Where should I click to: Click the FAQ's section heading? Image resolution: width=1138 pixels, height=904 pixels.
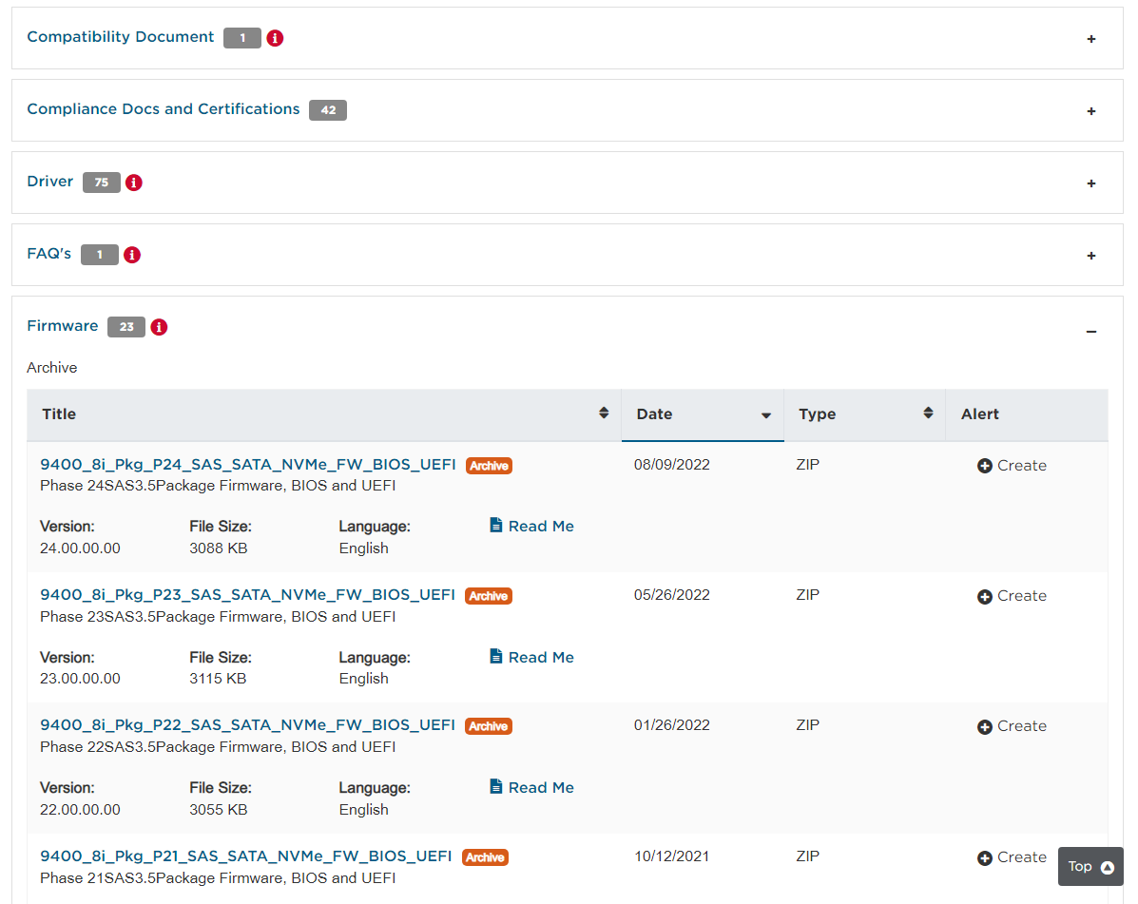tap(48, 253)
